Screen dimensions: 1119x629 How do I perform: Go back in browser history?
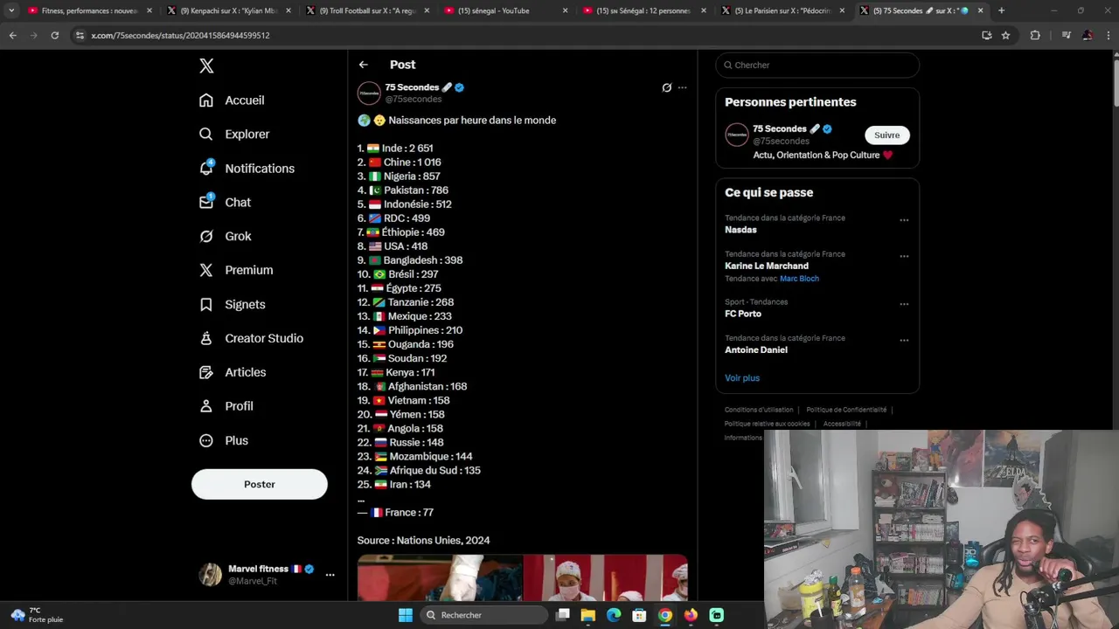click(12, 36)
